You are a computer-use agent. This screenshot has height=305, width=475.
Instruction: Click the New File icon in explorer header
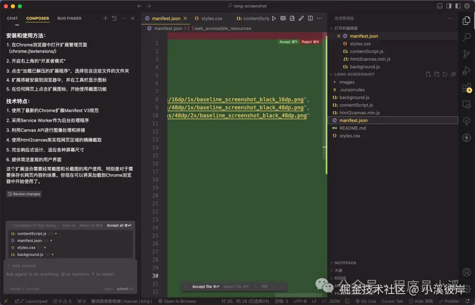[x=428, y=74]
